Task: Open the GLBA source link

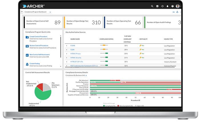Action: [x=72, y=49]
